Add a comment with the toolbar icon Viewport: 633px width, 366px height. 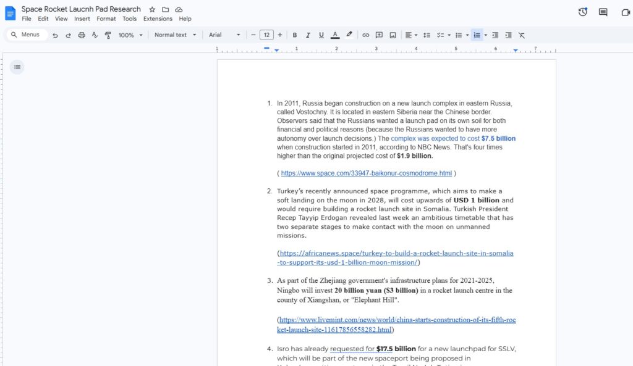coord(379,35)
